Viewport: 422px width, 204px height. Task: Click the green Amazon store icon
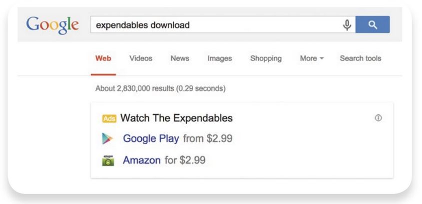(108, 161)
